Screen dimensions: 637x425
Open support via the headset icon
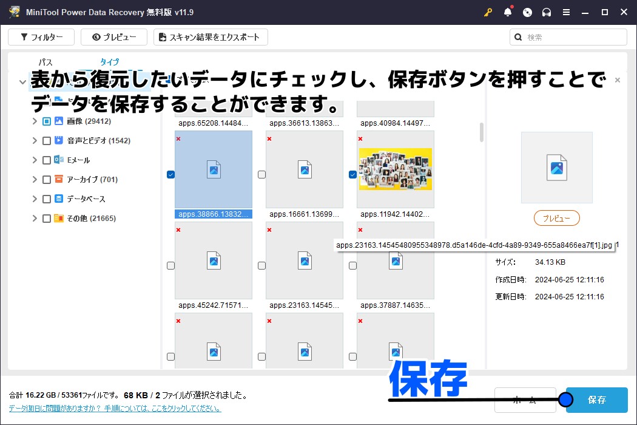[x=546, y=12]
